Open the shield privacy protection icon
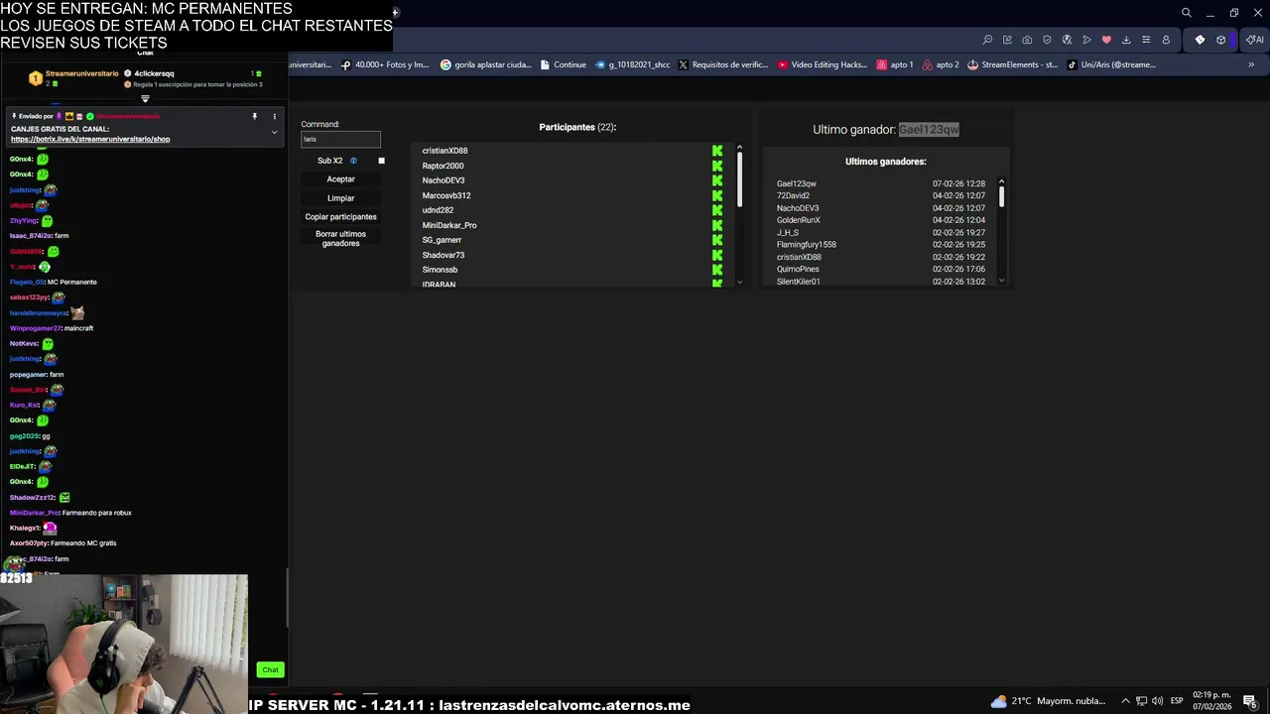Image resolution: width=1270 pixels, height=714 pixels. pyautogui.click(x=1047, y=40)
